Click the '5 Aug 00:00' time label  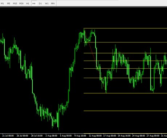pos(66,136)
